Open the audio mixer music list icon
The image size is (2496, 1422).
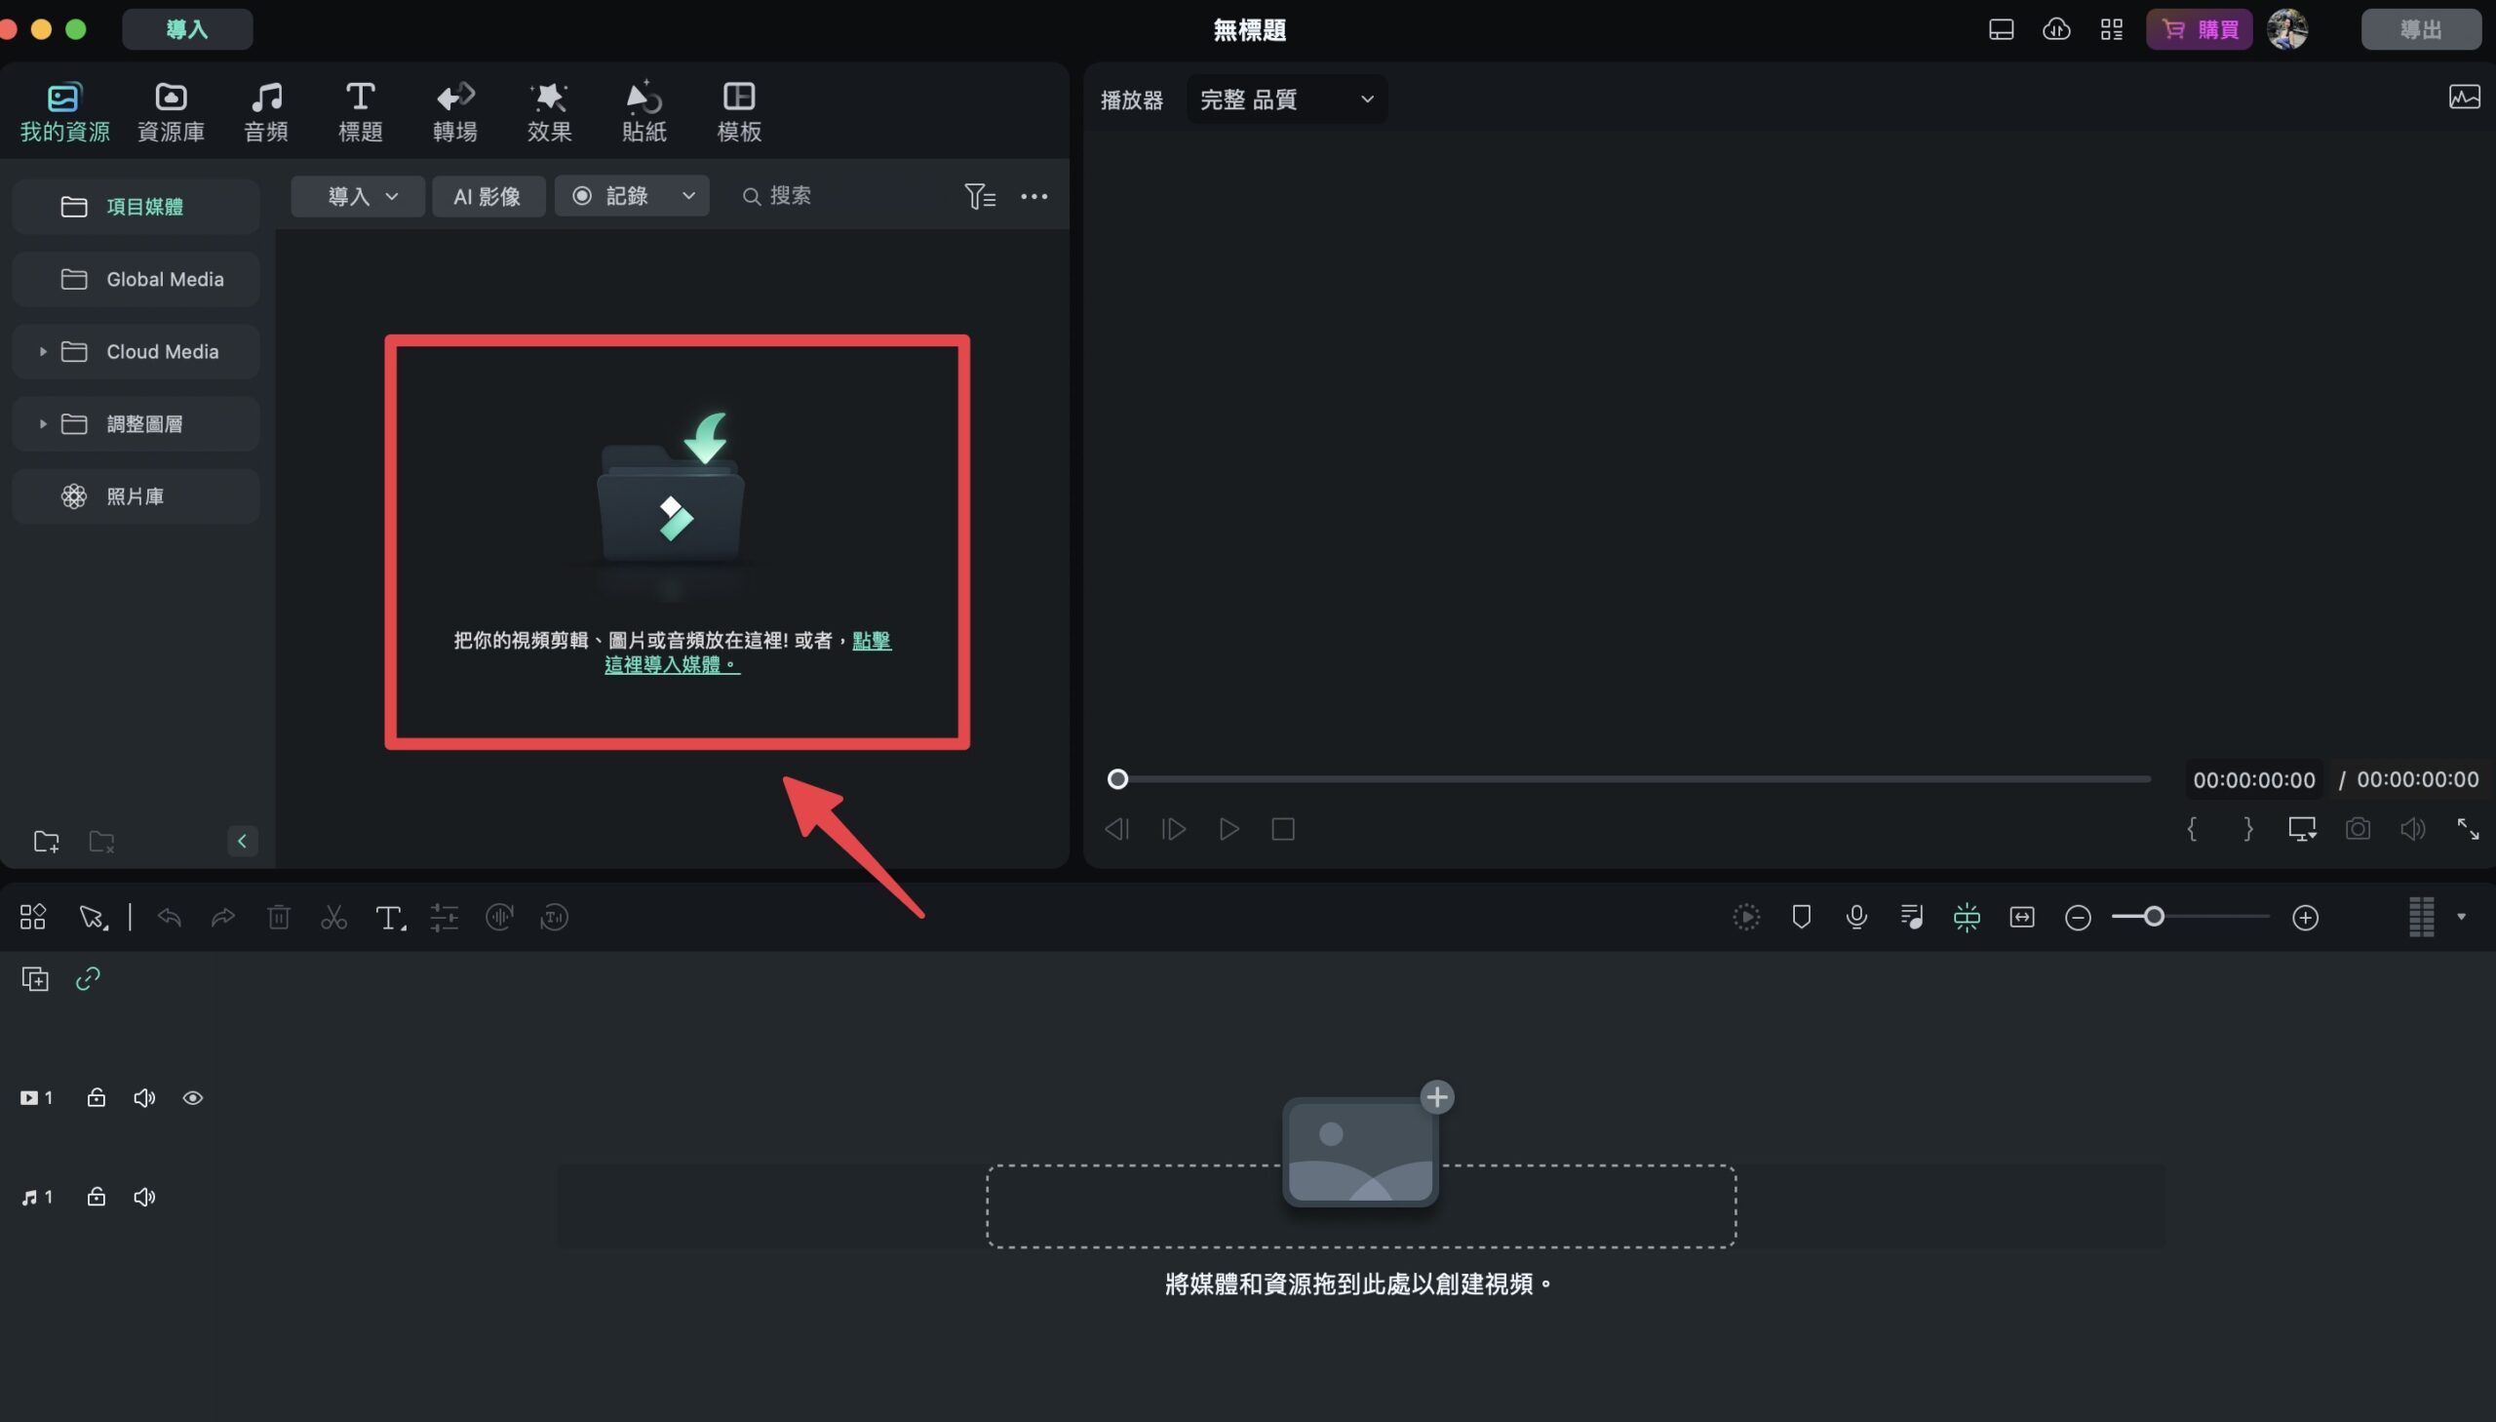pyautogui.click(x=1911, y=916)
